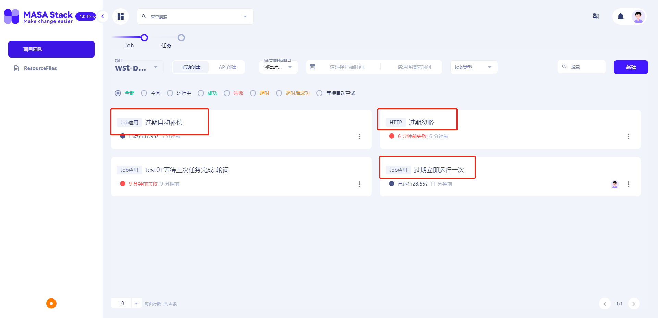Switch to API创建 tab
Viewport: 658px width, 318px height.
(227, 67)
